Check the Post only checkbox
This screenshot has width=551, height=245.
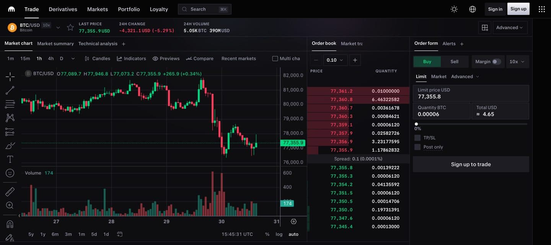[417, 147]
